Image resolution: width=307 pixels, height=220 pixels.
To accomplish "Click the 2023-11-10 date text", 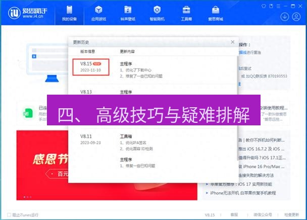I will point(91,70).
